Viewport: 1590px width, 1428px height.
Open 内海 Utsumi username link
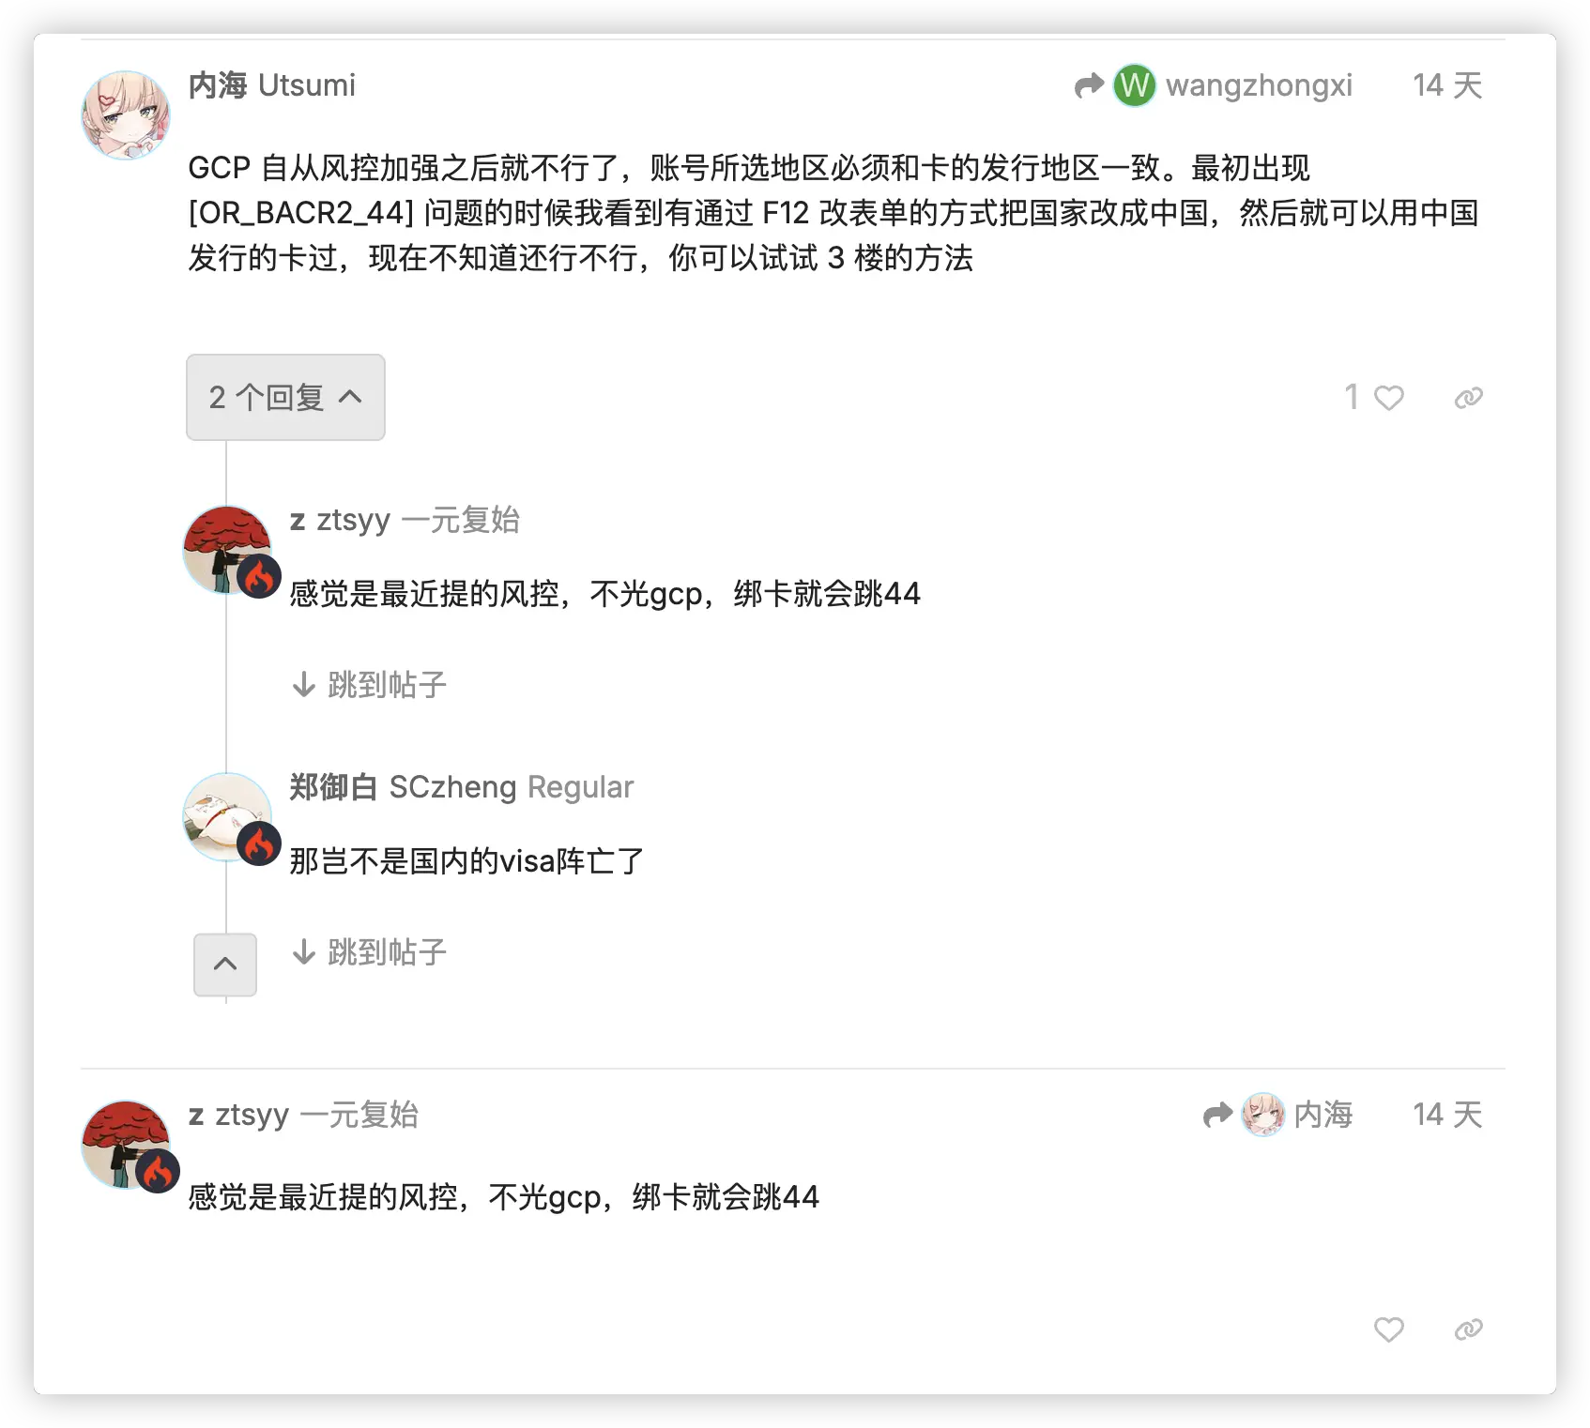pyautogui.click(x=271, y=85)
